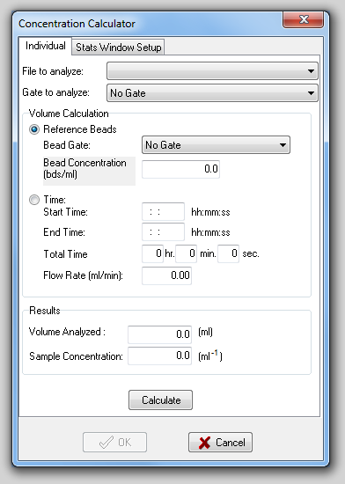Click the End Time input field

163,231
